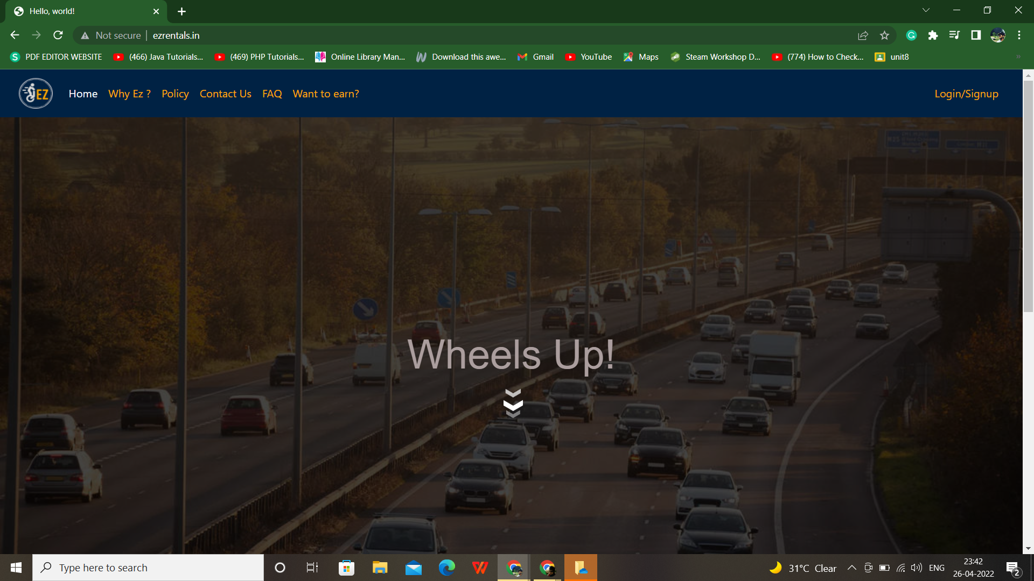Open the unit8 bookmark
The height and width of the screenshot is (581, 1034).
click(892, 57)
